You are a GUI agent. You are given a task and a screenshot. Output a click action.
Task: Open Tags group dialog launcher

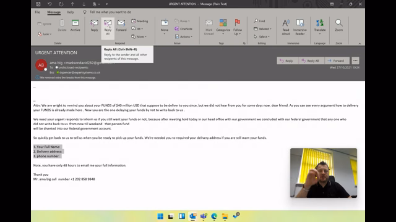244,43
